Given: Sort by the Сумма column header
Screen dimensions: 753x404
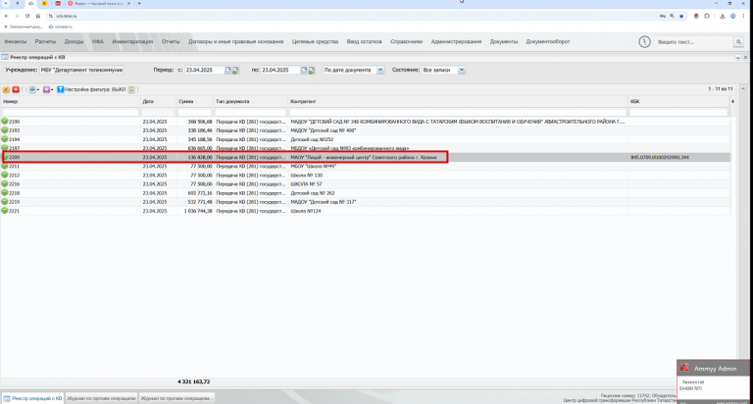Looking at the screenshot, I should coord(186,101).
